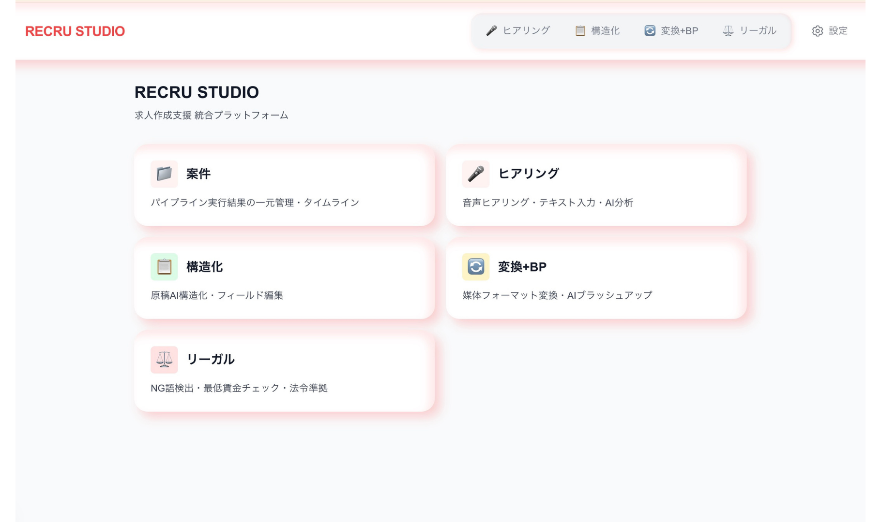Click the clipboard icon on the 構造化 card
The width and height of the screenshot is (881, 522).
(x=164, y=267)
